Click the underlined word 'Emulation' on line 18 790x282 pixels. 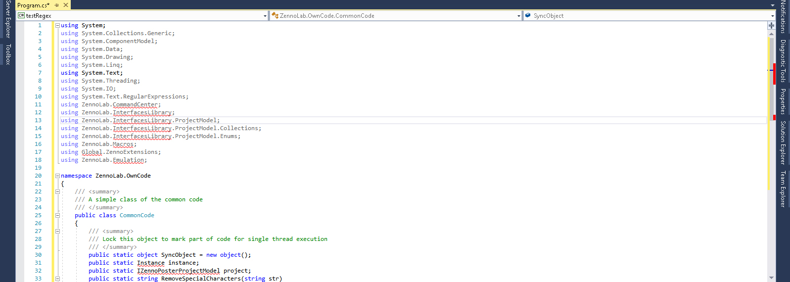point(128,160)
